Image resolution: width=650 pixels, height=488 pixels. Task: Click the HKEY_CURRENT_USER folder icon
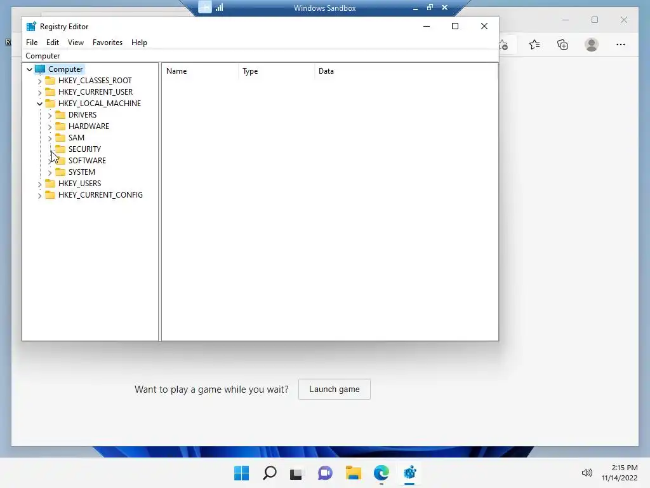coord(50,91)
